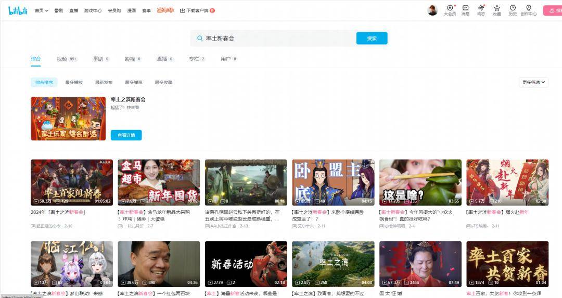Click the blue 搜索 search button

[372, 38]
